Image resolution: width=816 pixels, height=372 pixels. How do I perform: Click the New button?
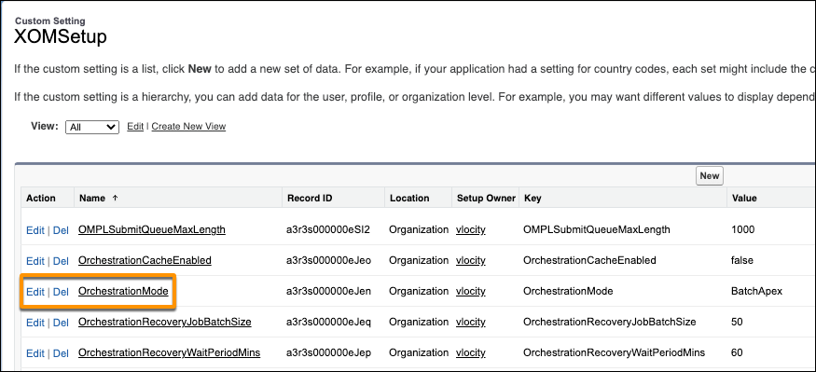710,176
